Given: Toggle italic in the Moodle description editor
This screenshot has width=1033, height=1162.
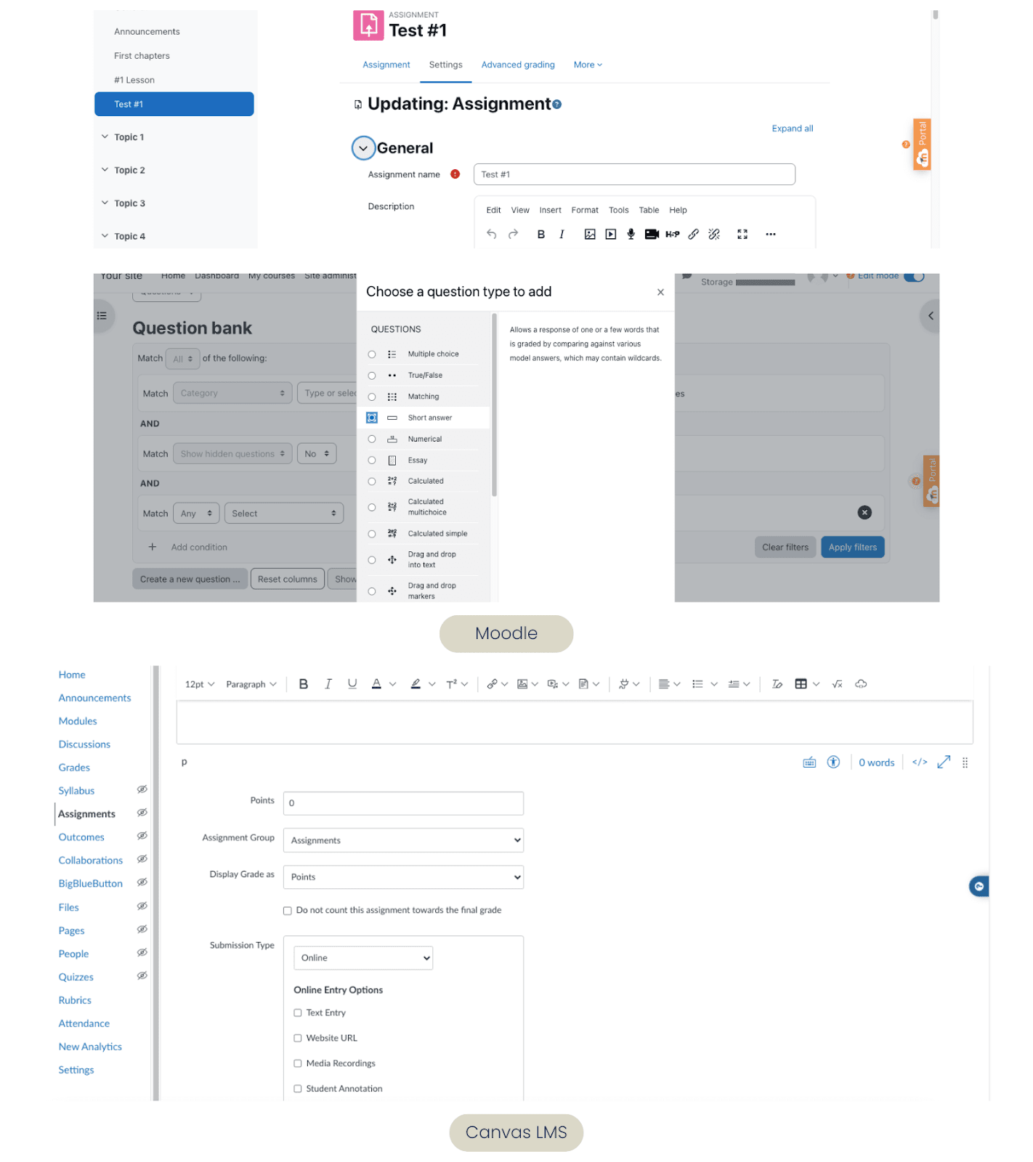Looking at the screenshot, I should pos(562,234).
